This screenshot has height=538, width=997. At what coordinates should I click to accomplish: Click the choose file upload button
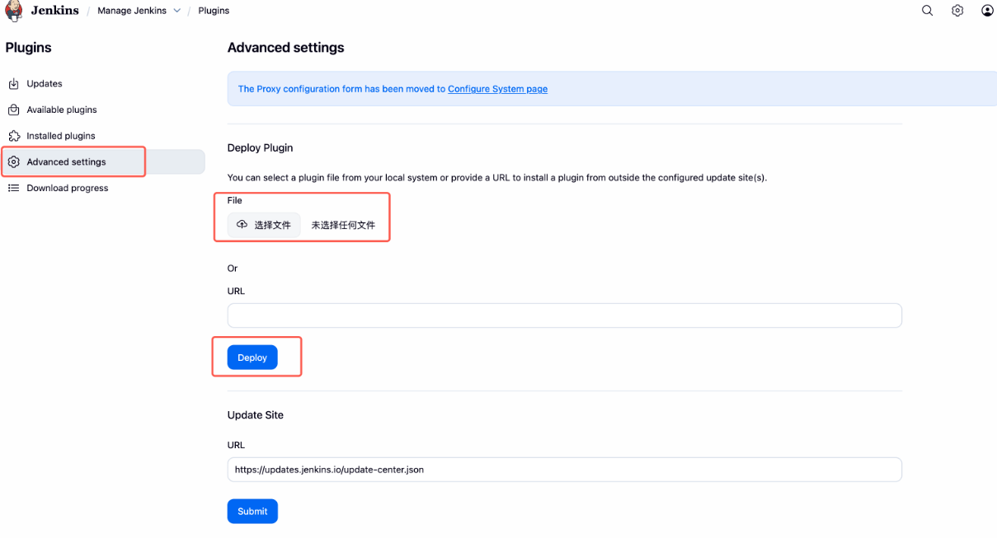pyautogui.click(x=264, y=225)
